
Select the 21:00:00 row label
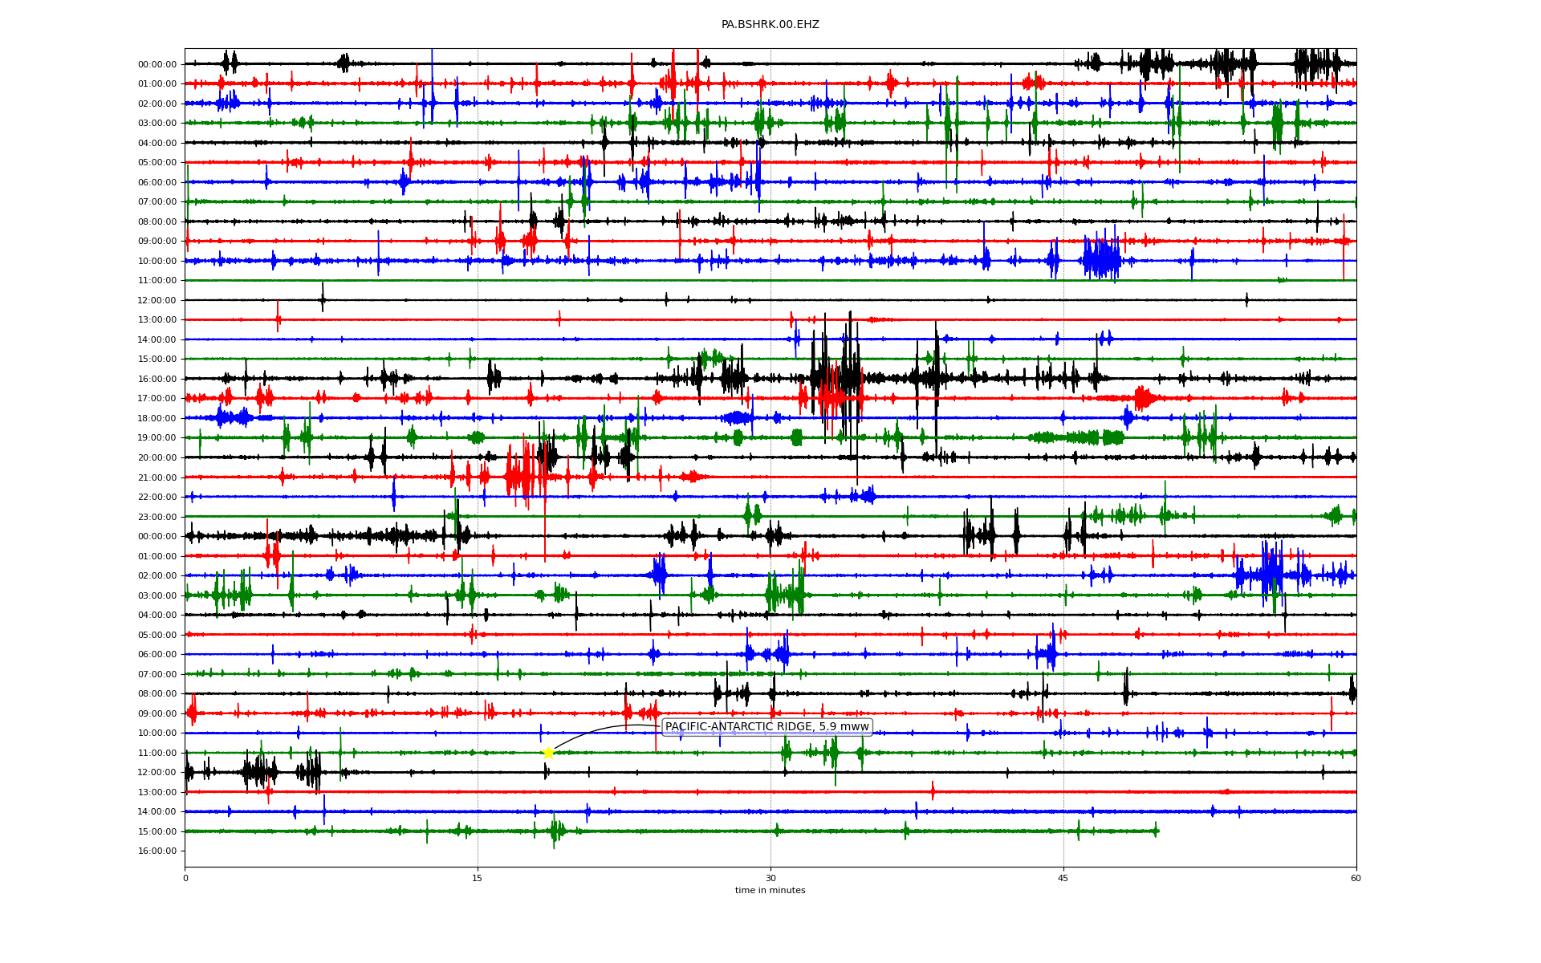[157, 477]
